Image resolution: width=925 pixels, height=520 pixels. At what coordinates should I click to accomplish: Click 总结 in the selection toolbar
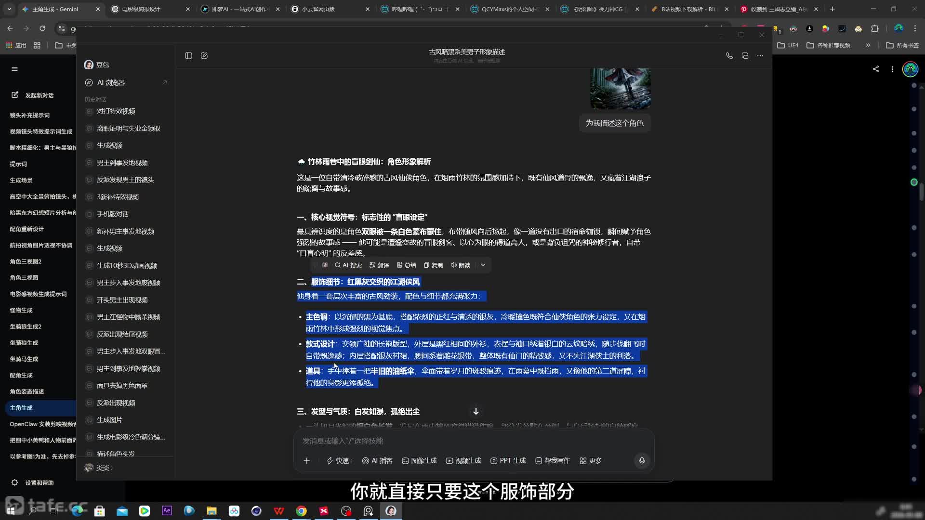click(406, 265)
